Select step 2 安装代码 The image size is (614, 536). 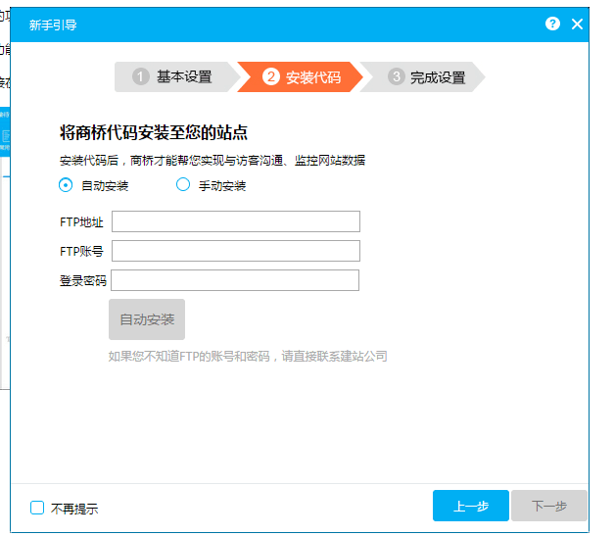303,76
